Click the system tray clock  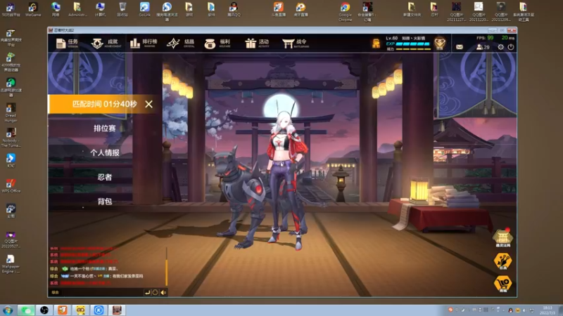[548, 310]
